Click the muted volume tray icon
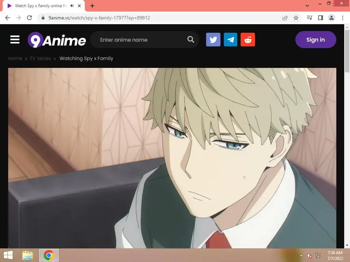This screenshot has width=350, height=262. point(309,255)
